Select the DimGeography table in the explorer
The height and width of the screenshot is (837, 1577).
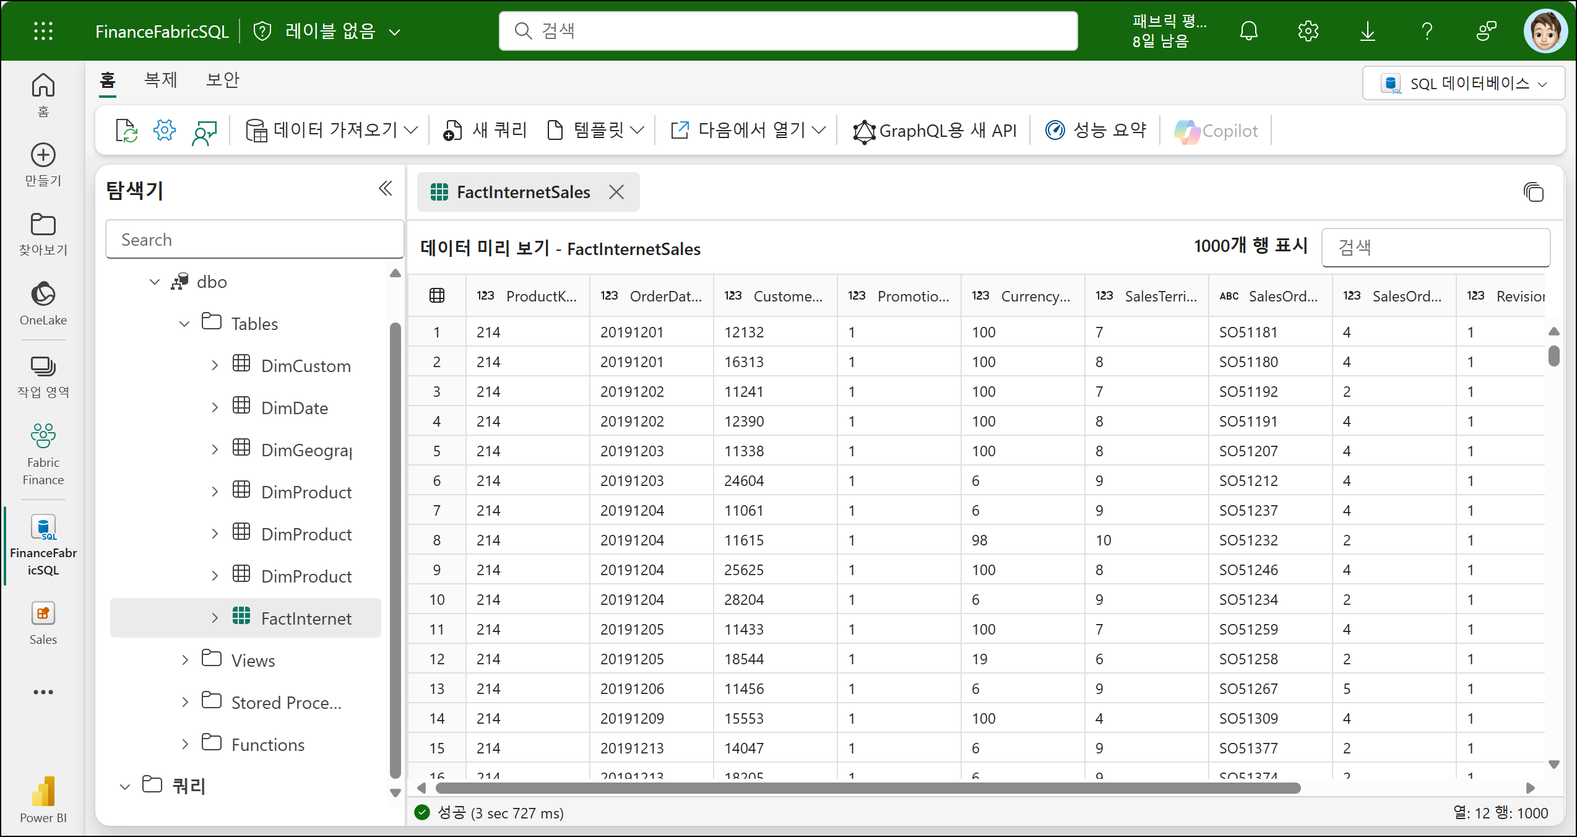point(306,450)
